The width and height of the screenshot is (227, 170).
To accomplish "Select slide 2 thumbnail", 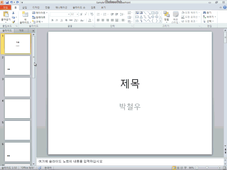I will 17,65.
